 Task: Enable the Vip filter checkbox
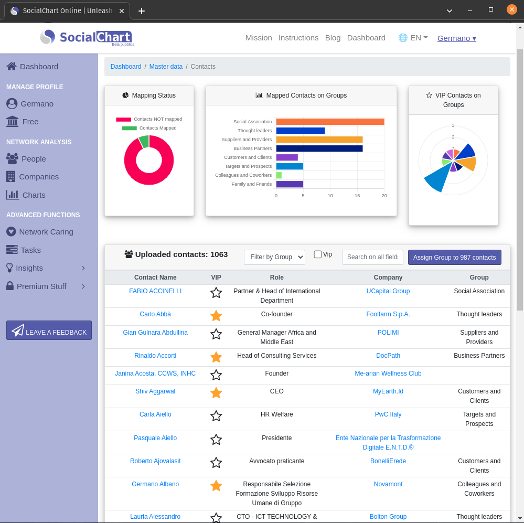click(x=318, y=254)
